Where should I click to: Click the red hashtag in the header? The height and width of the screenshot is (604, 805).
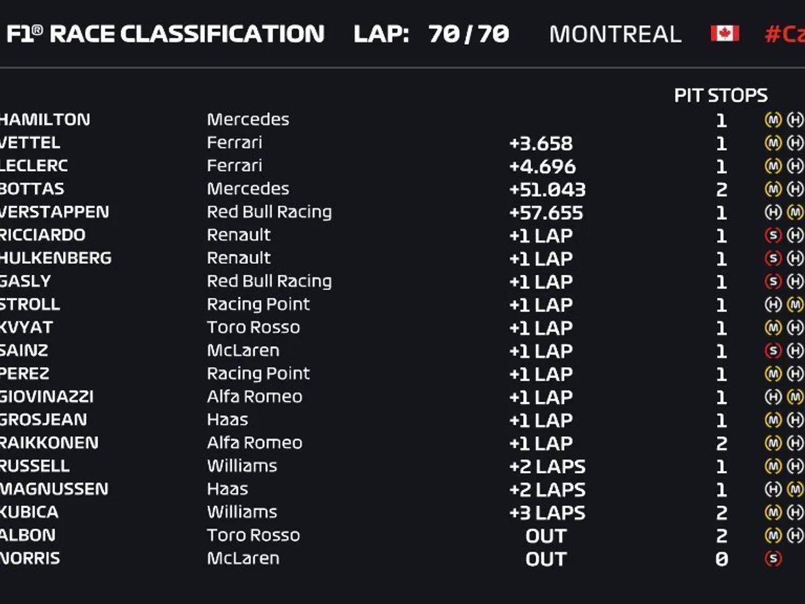[784, 34]
